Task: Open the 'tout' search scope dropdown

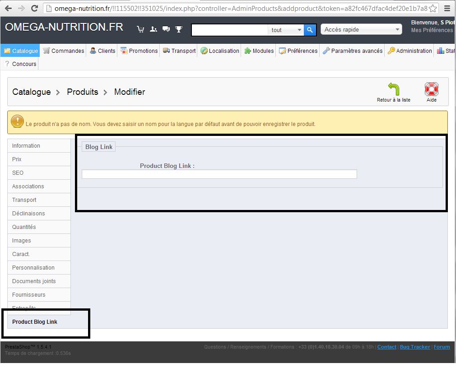Action: 286,30
